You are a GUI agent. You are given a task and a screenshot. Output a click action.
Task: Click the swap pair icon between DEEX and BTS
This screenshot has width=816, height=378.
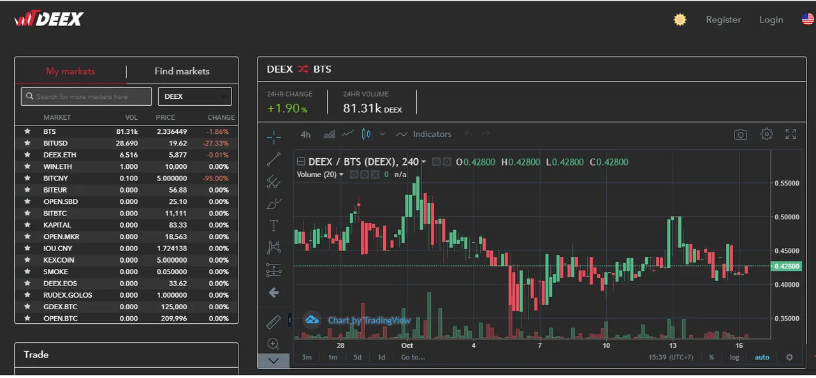point(303,69)
